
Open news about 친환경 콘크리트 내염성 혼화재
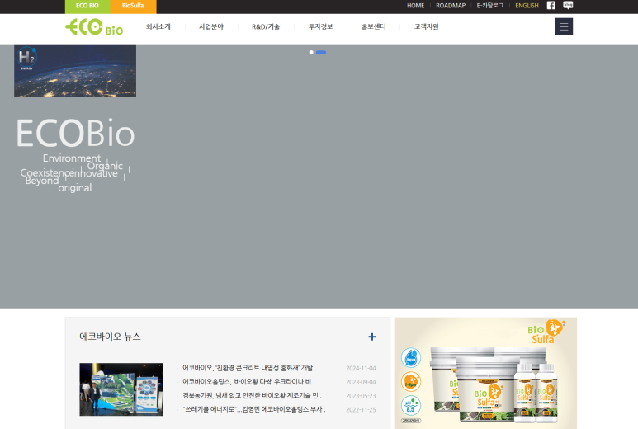click(249, 368)
